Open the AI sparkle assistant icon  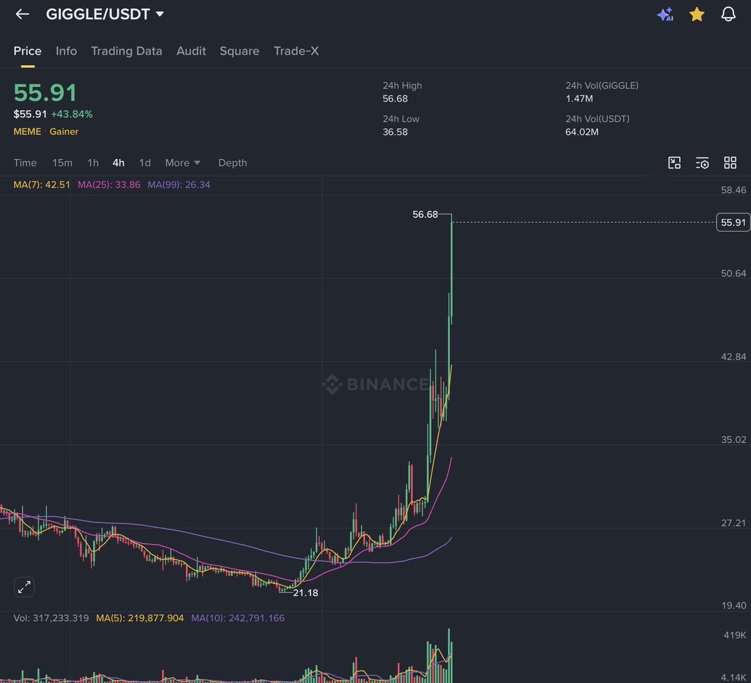point(665,14)
